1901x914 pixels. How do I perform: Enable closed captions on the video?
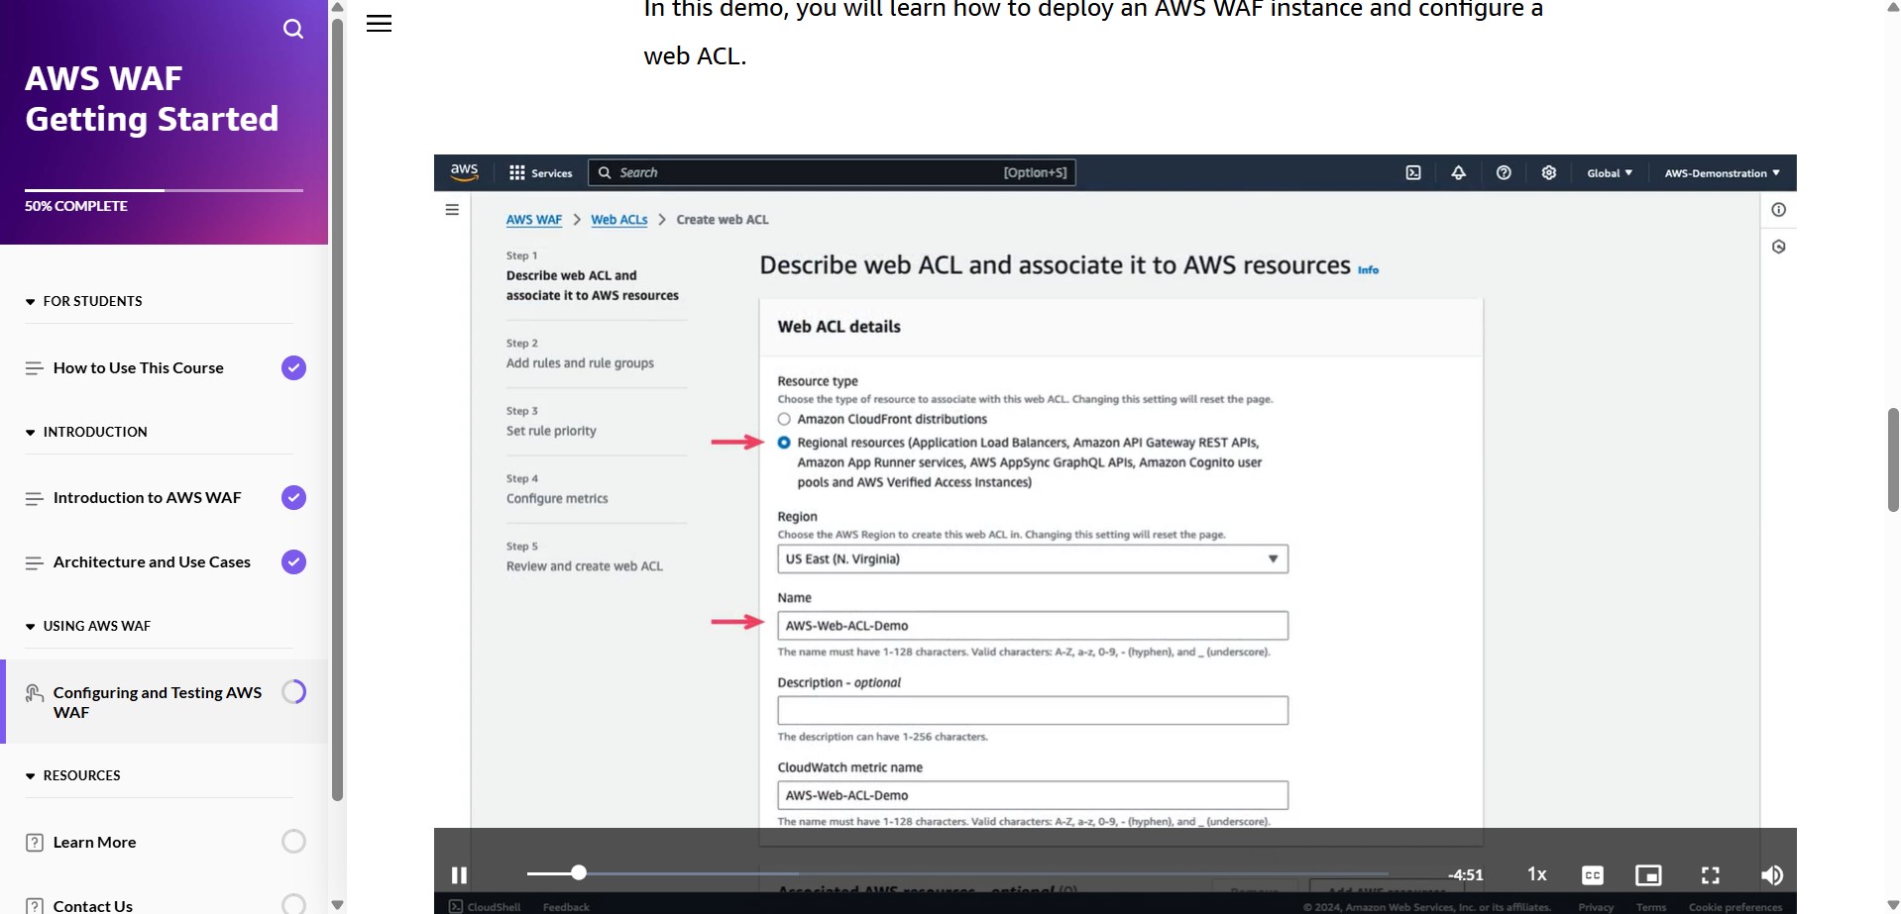(x=1593, y=874)
